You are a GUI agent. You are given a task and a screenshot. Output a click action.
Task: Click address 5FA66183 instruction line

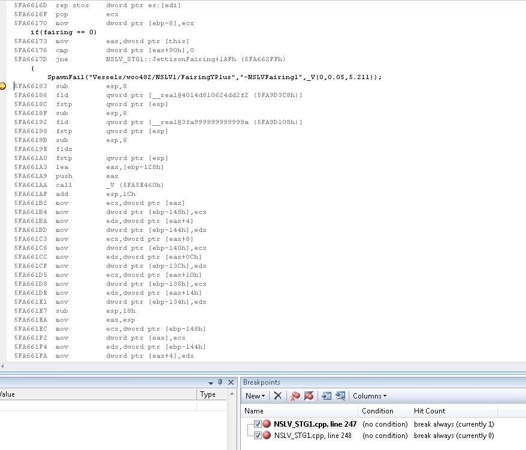coord(71,86)
